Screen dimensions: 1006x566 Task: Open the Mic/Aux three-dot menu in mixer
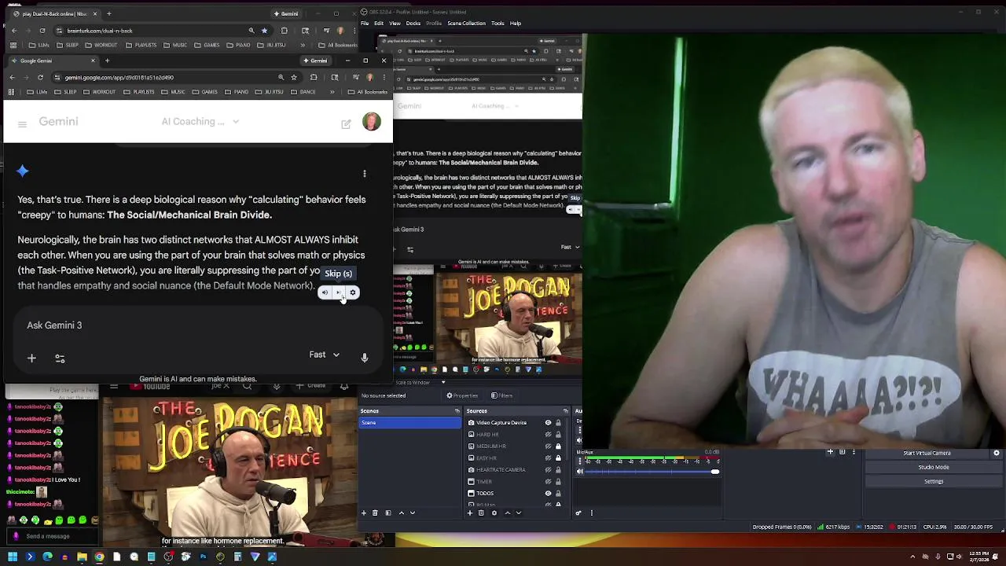coord(580,461)
